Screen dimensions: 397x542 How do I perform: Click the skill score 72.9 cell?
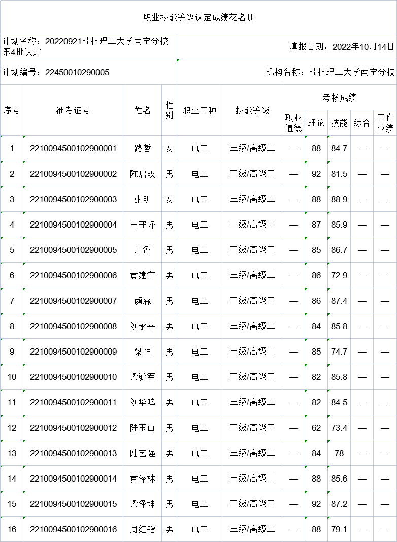(x=339, y=275)
